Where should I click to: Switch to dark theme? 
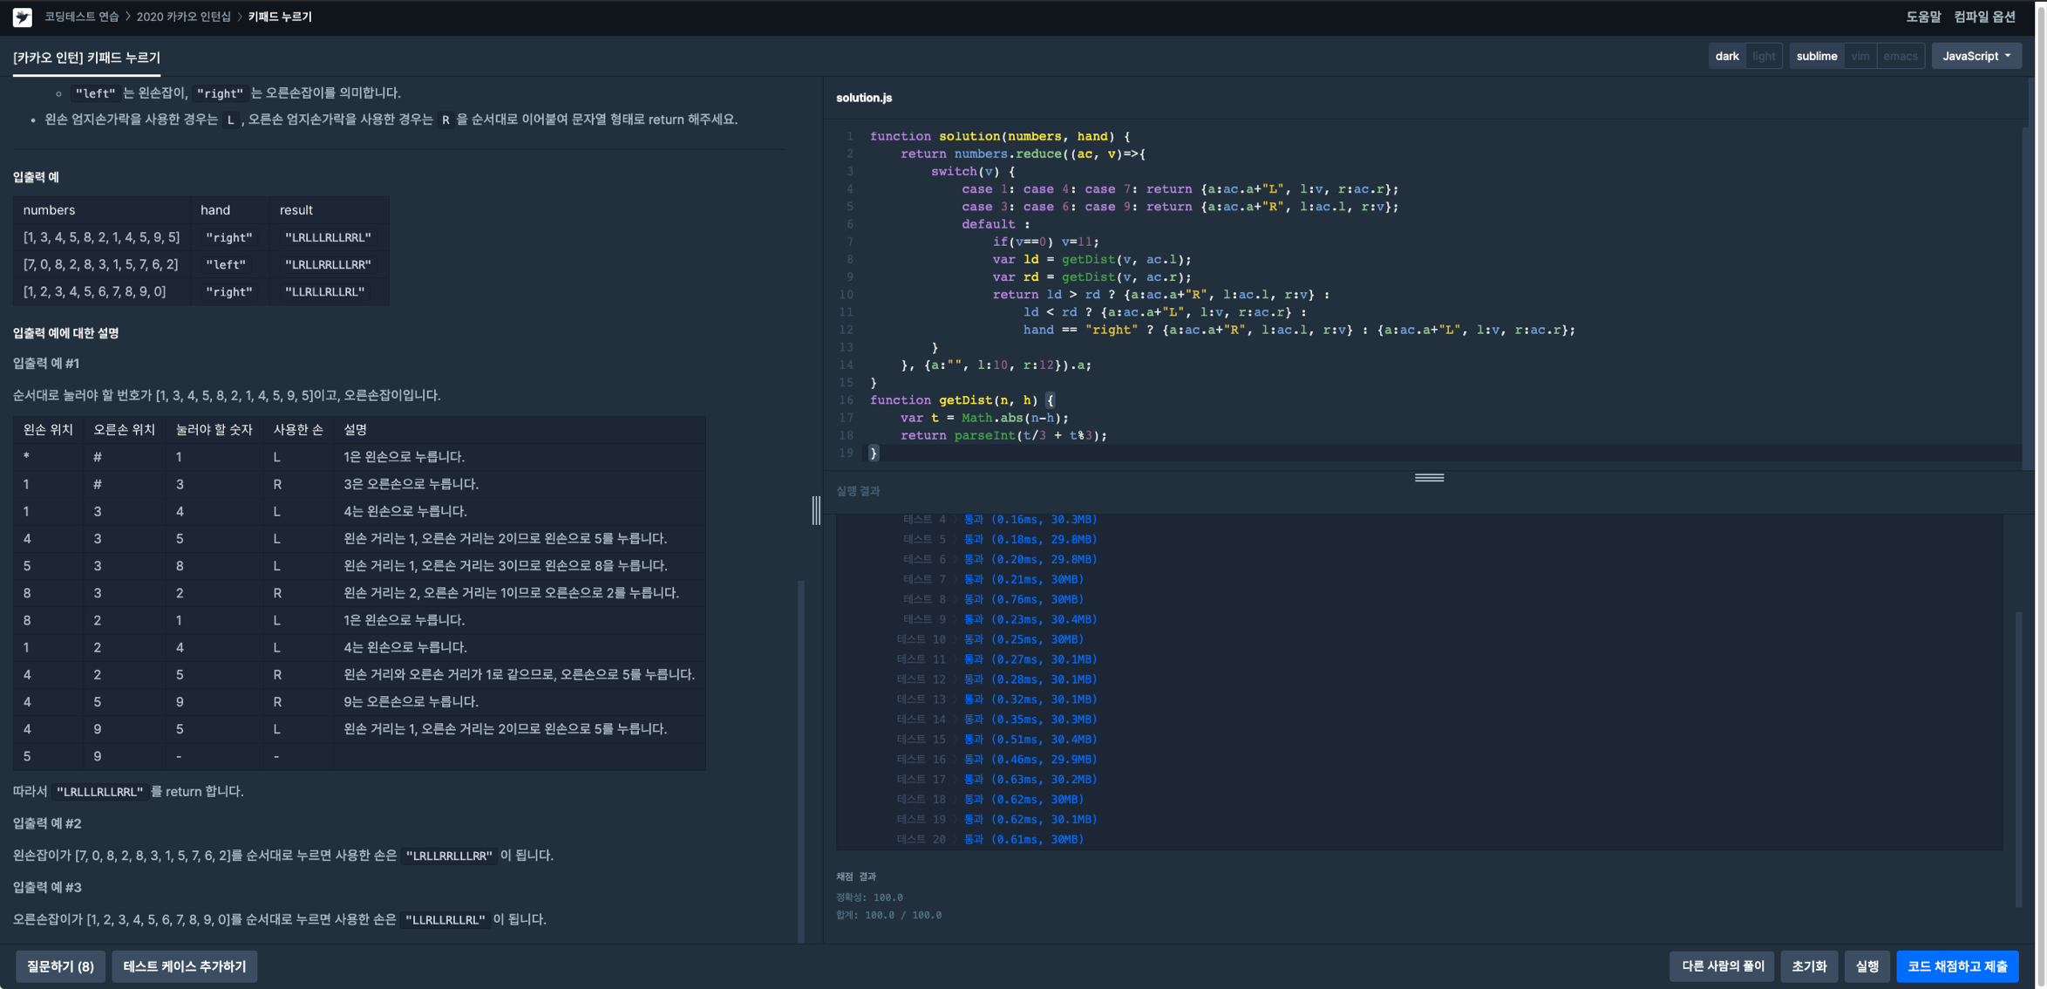point(1726,56)
